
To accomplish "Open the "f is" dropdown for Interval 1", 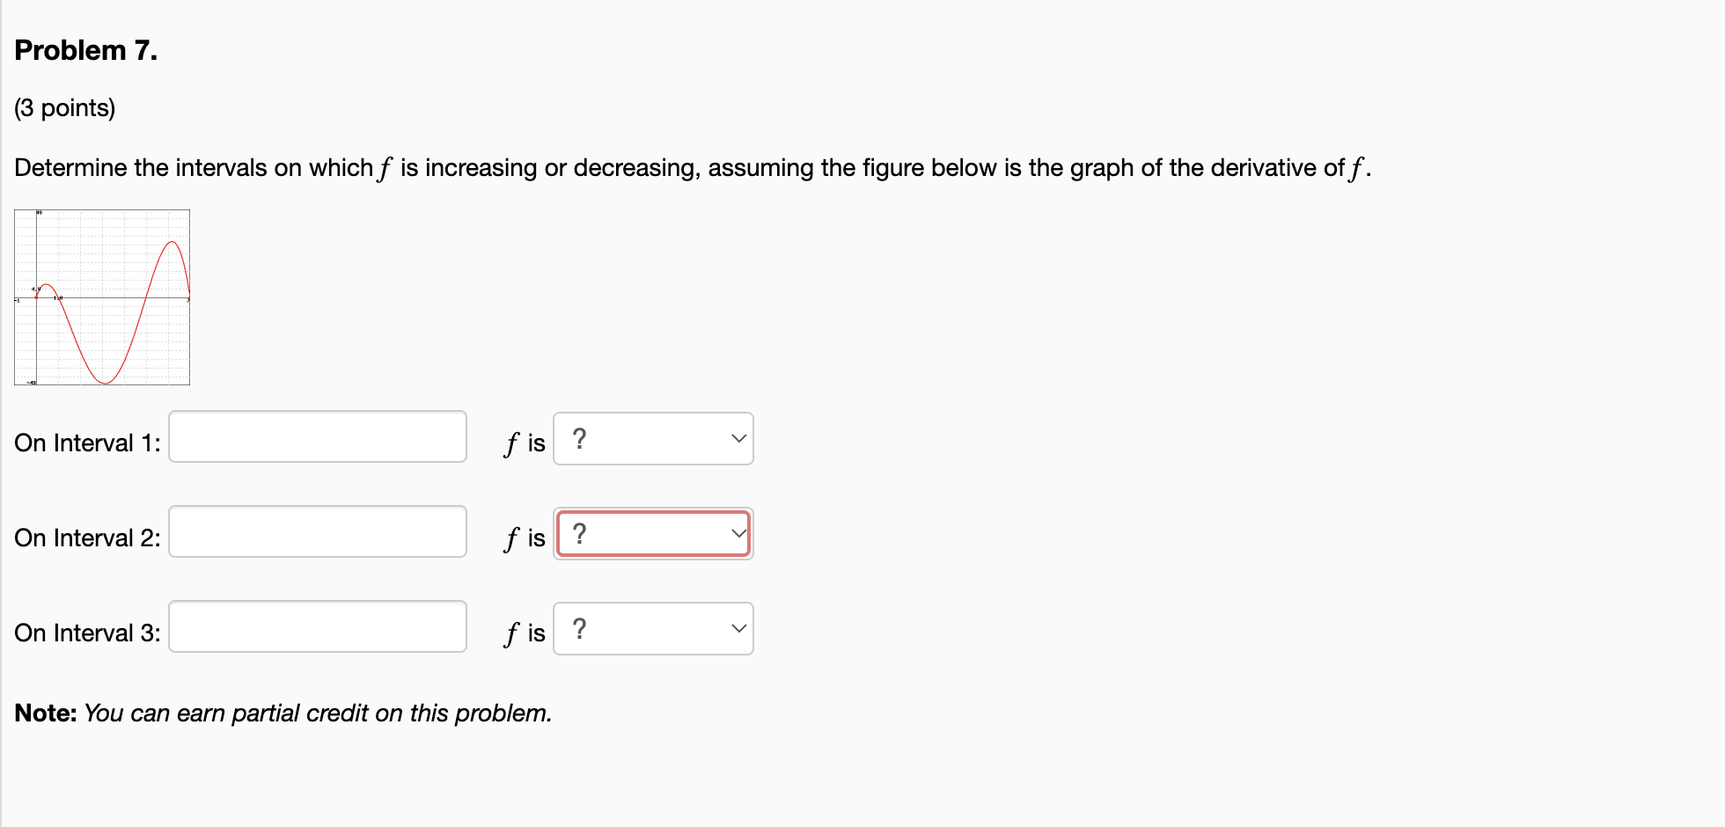I will [x=652, y=439].
